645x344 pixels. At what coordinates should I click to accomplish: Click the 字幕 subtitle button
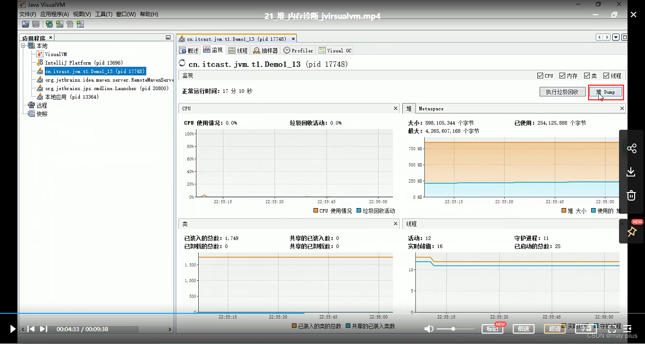click(586, 329)
